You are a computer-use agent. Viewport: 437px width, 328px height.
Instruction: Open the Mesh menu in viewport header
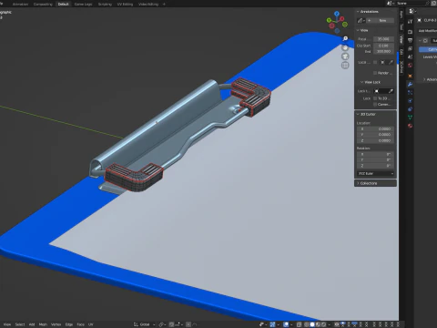pos(43,324)
